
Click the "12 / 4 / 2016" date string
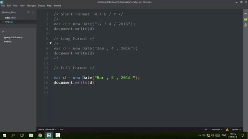(112, 24)
